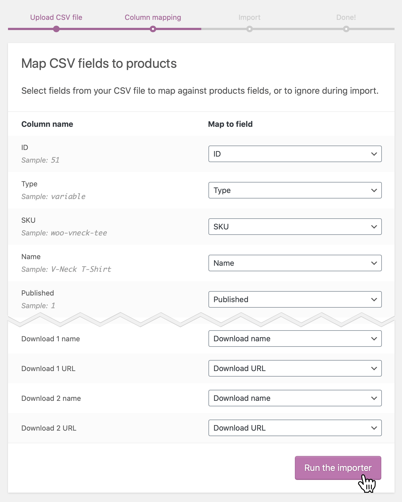Click the Column mapping progress dot
402x502 pixels.
coord(153,29)
